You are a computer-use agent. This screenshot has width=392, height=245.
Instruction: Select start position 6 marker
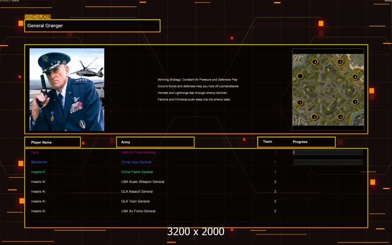click(355, 77)
